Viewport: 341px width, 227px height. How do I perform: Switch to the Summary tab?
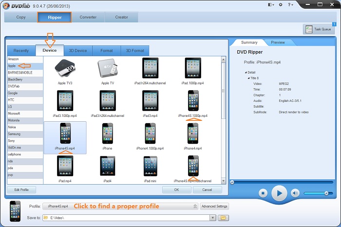click(x=249, y=42)
